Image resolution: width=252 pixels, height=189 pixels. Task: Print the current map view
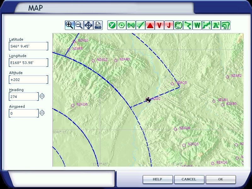tap(98, 25)
